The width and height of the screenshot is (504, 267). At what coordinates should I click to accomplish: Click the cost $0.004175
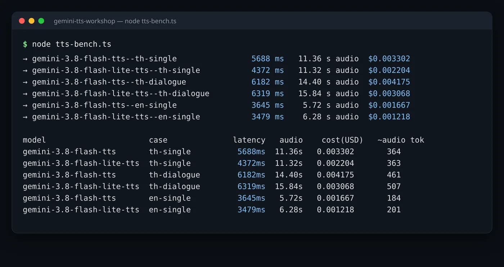pyautogui.click(x=389, y=82)
